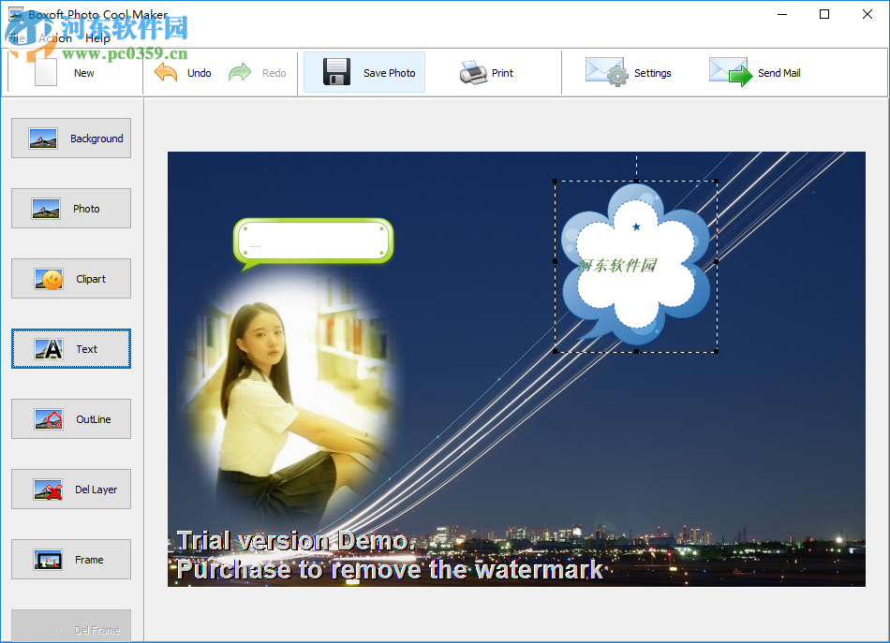Select the OutLine tool
This screenshot has width=890, height=643.
click(x=70, y=418)
